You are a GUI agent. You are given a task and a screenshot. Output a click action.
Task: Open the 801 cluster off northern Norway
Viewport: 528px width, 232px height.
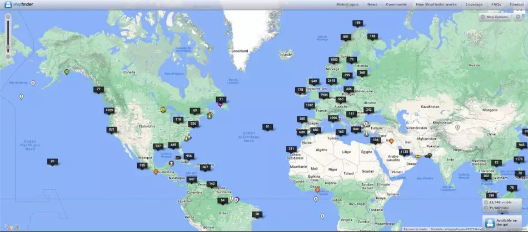pos(346,37)
